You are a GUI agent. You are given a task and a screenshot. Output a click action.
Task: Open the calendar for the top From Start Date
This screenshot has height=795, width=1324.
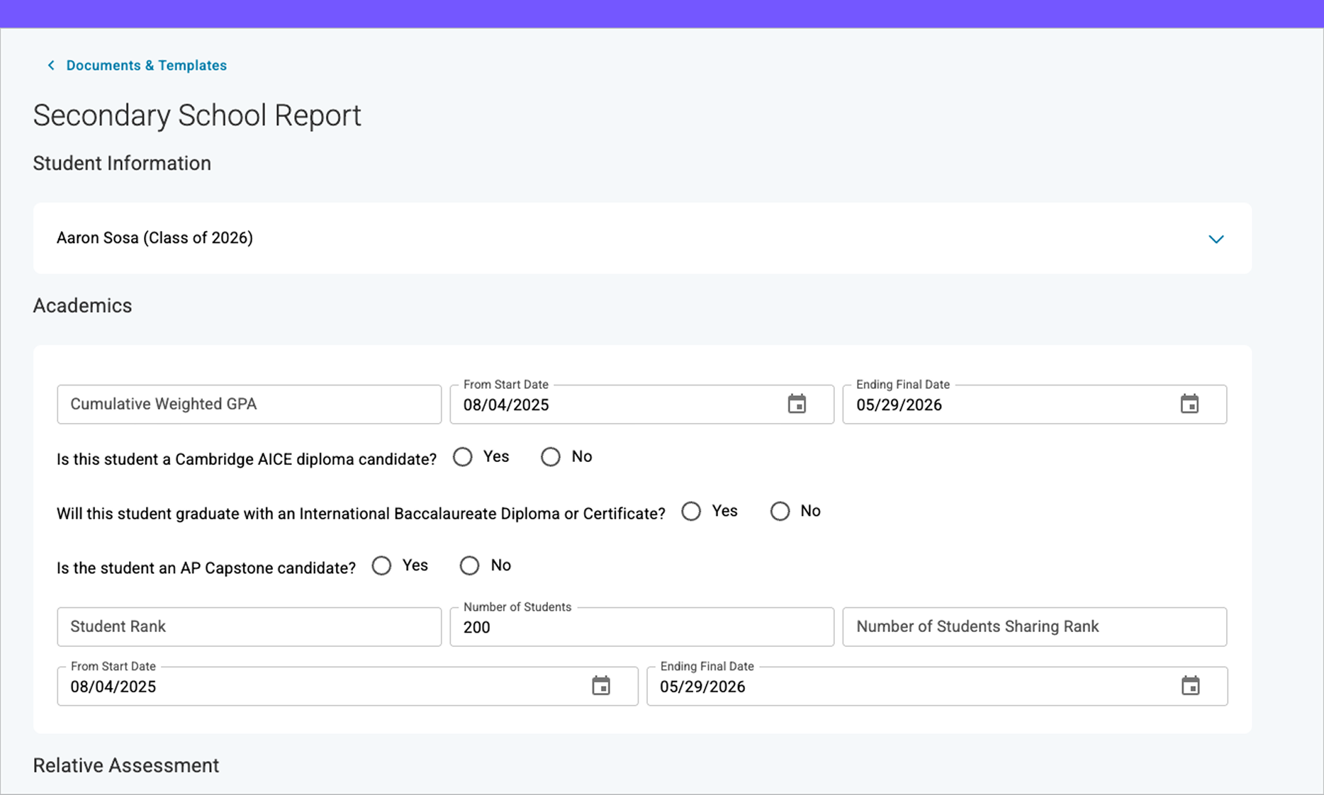[x=797, y=404]
